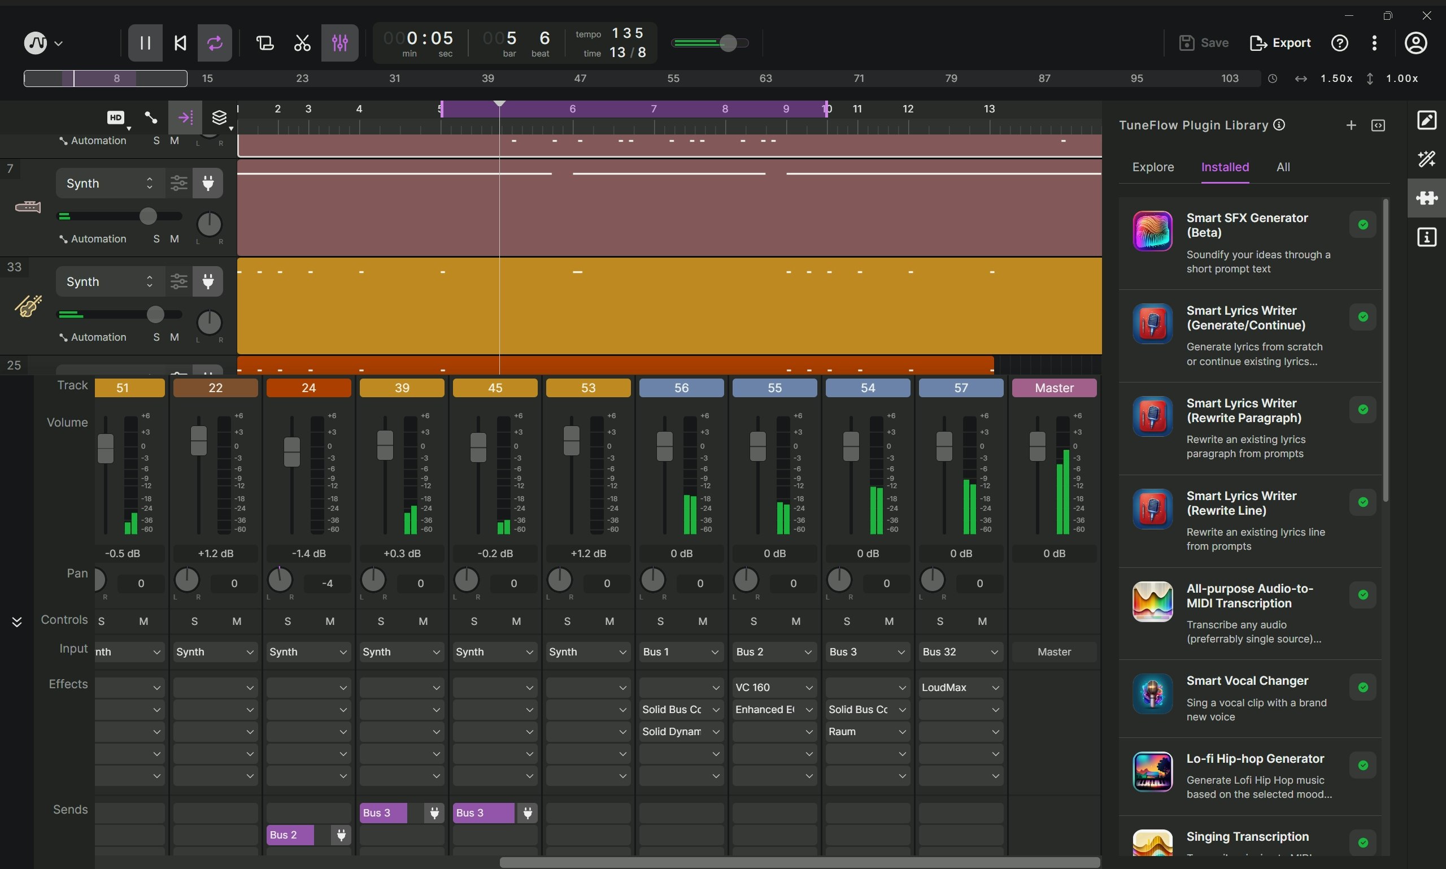Open track 33 plugin plug icon
Viewport: 1446px width, 869px height.
(x=208, y=282)
